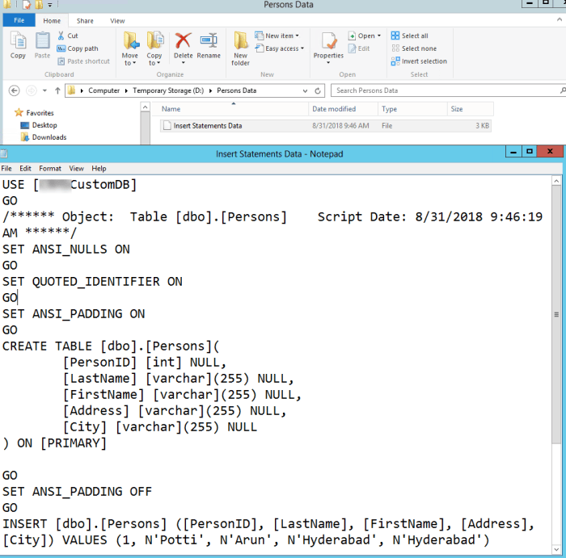Expand the recent locations arrow
The width and height of the screenshot is (566, 558).
[44, 90]
